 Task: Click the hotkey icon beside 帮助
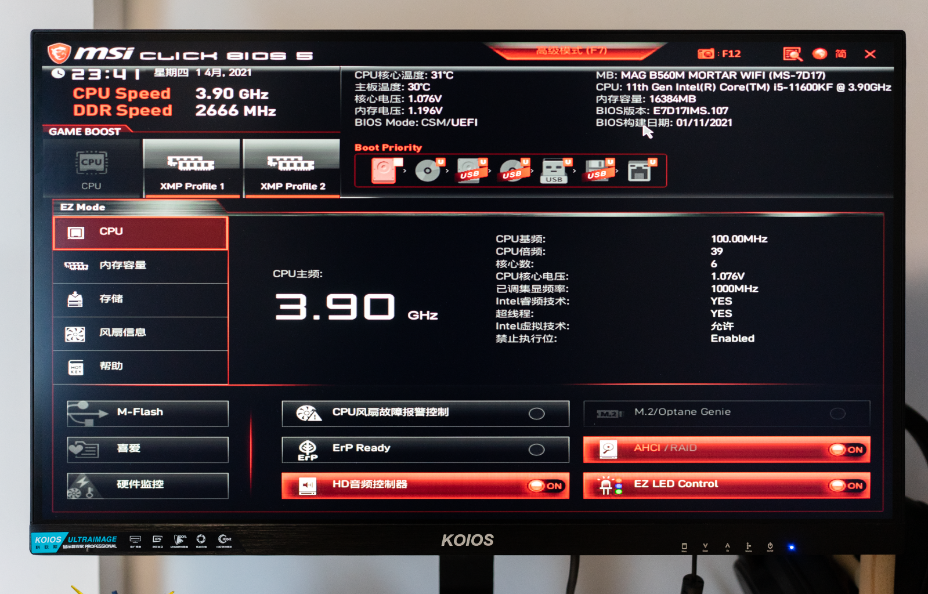[76, 368]
